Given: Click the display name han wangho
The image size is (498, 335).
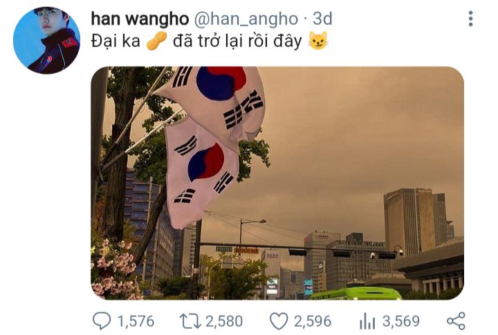Looking at the screenshot, I should click(140, 19).
